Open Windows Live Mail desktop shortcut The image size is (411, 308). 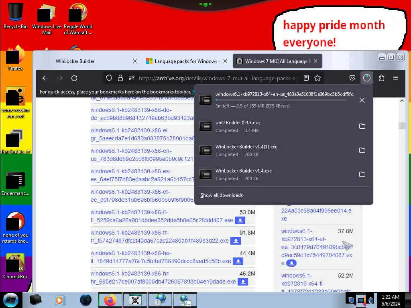pos(47,19)
